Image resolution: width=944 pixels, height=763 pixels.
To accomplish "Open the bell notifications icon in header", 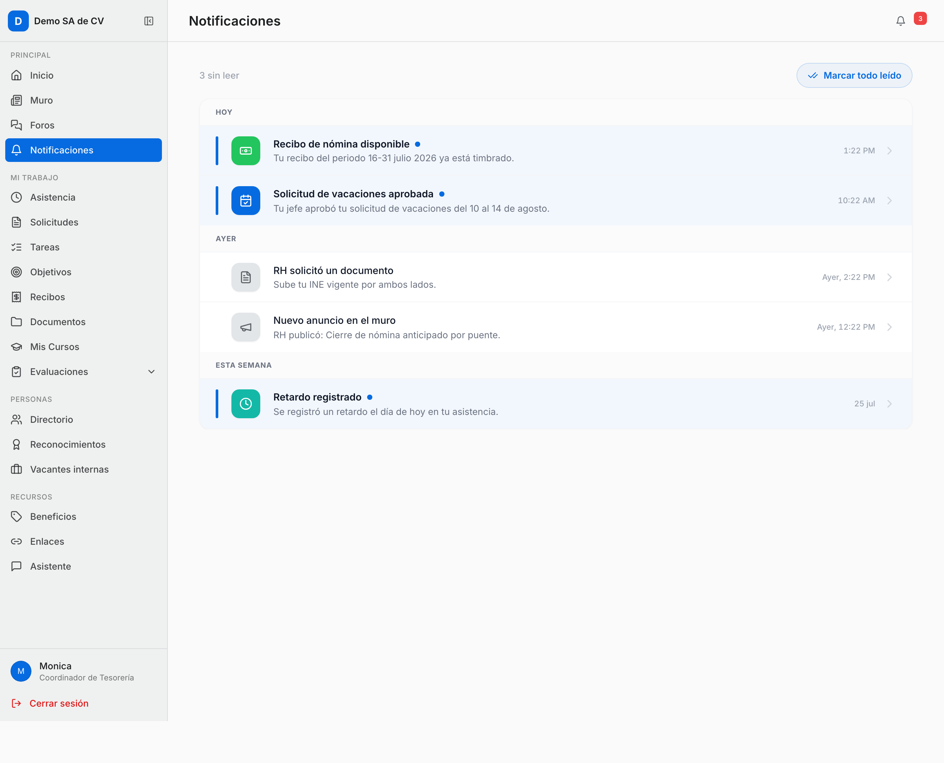I will coord(900,21).
